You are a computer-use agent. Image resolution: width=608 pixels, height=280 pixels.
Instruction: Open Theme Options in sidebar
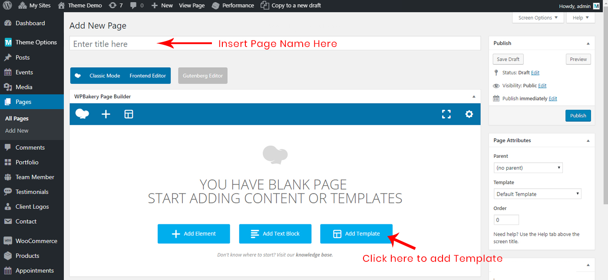pyautogui.click(x=36, y=42)
